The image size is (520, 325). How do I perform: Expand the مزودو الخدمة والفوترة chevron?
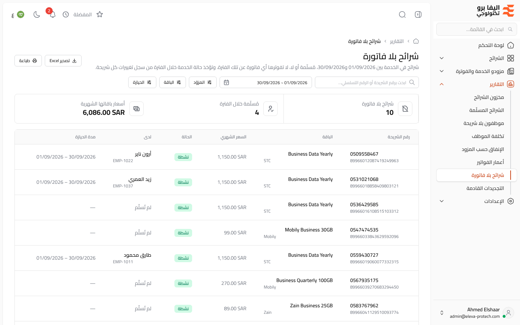(442, 71)
